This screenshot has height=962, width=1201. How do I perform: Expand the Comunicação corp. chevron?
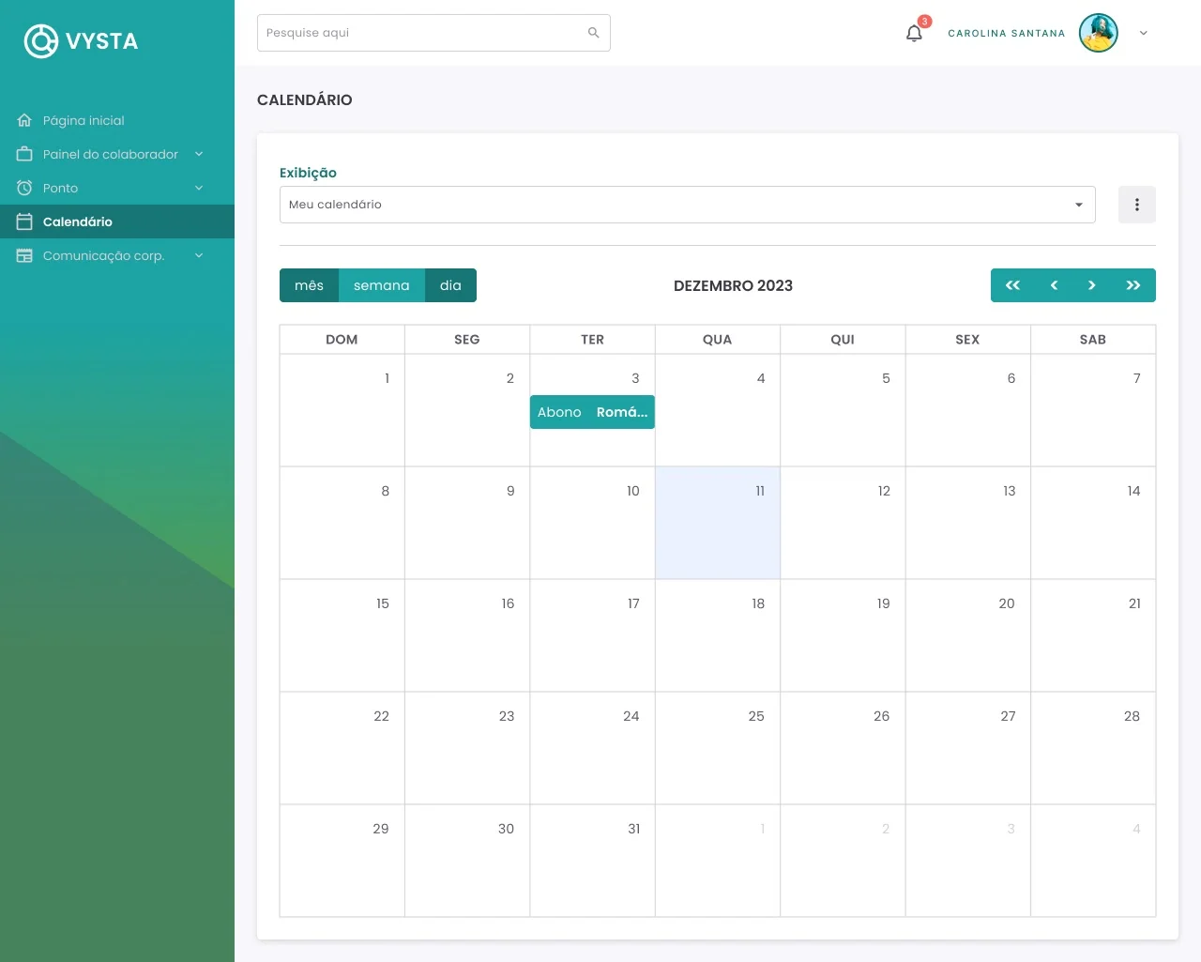(x=199, y=255)
